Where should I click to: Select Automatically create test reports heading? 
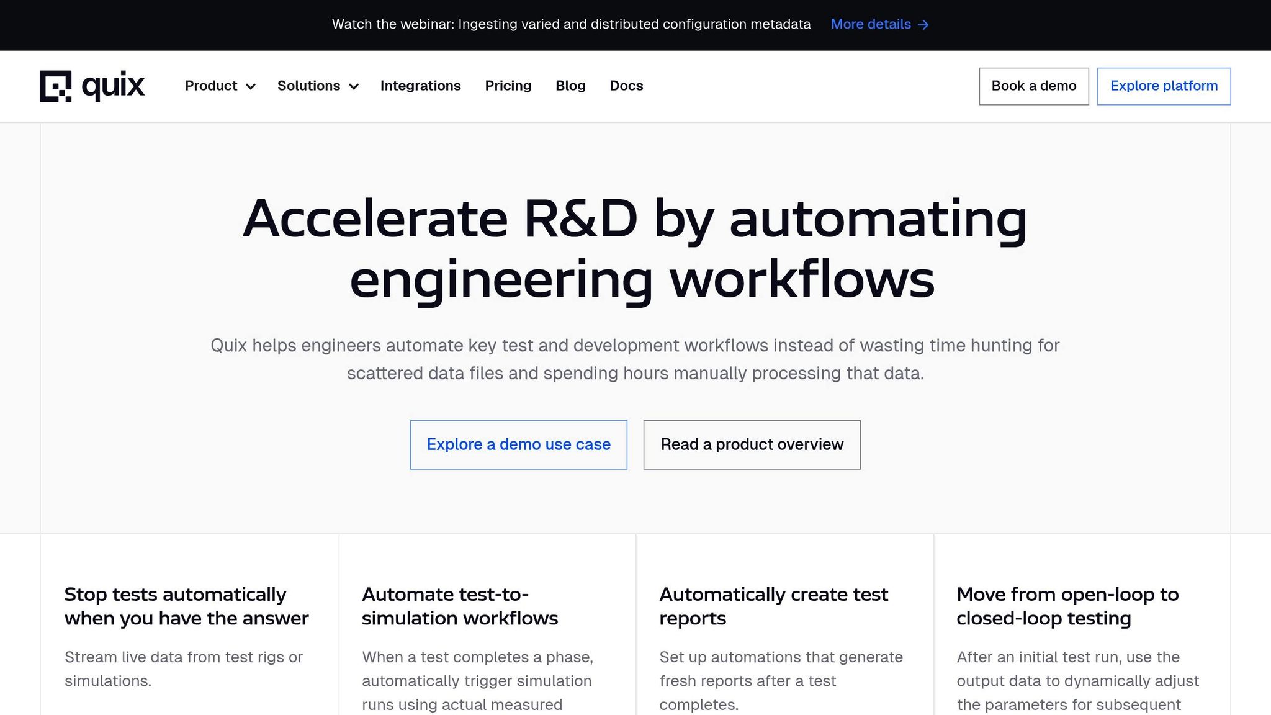tap(773, 606)
